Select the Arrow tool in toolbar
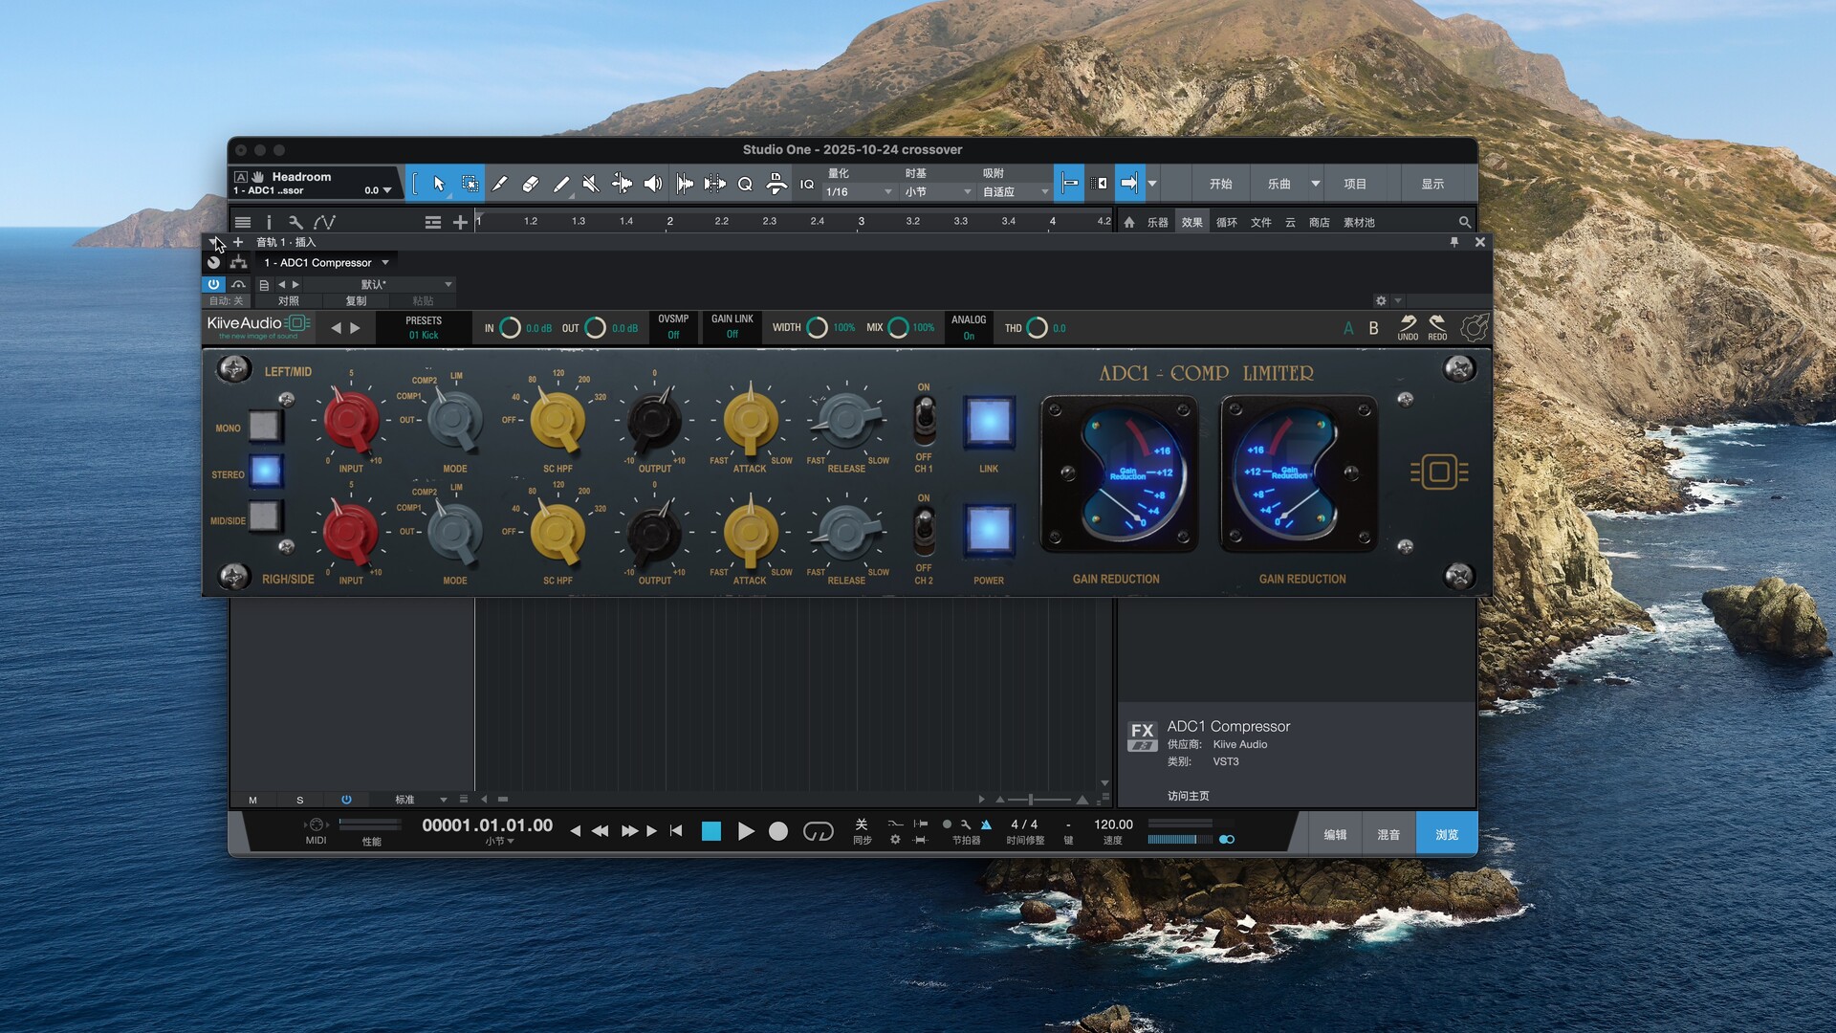Image resolution: width=1836 pixels, height=1033 pixels. click(439, 184)
